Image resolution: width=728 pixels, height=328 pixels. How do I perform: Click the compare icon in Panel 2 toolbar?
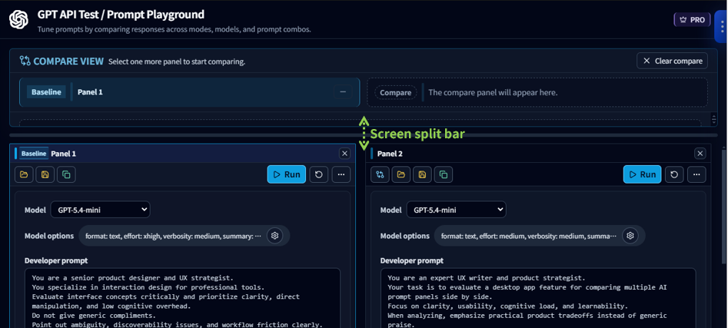coord(380,174)
